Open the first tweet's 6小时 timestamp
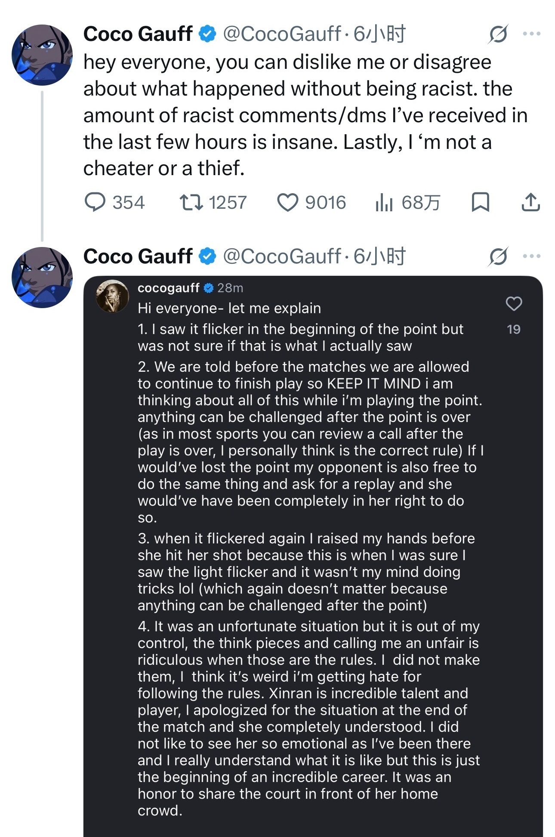The width and height of the screenshot is (555, 837). 379,34
